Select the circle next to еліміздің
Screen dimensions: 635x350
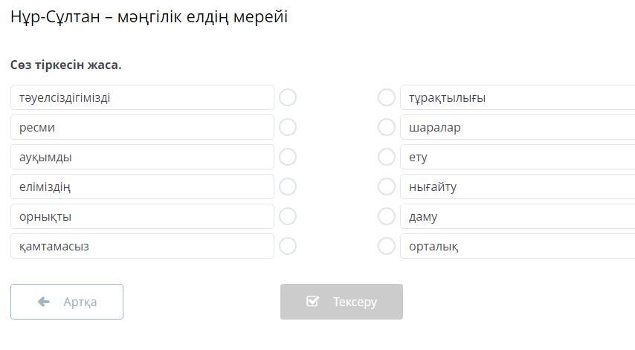coord(288,187)
